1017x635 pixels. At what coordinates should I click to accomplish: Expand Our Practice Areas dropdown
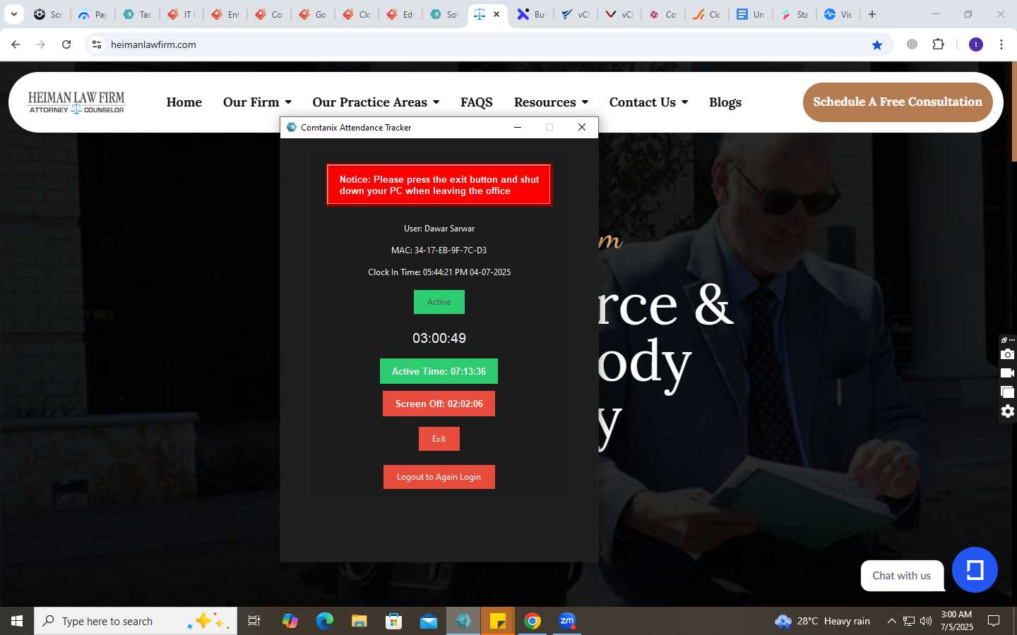[376, 102]
